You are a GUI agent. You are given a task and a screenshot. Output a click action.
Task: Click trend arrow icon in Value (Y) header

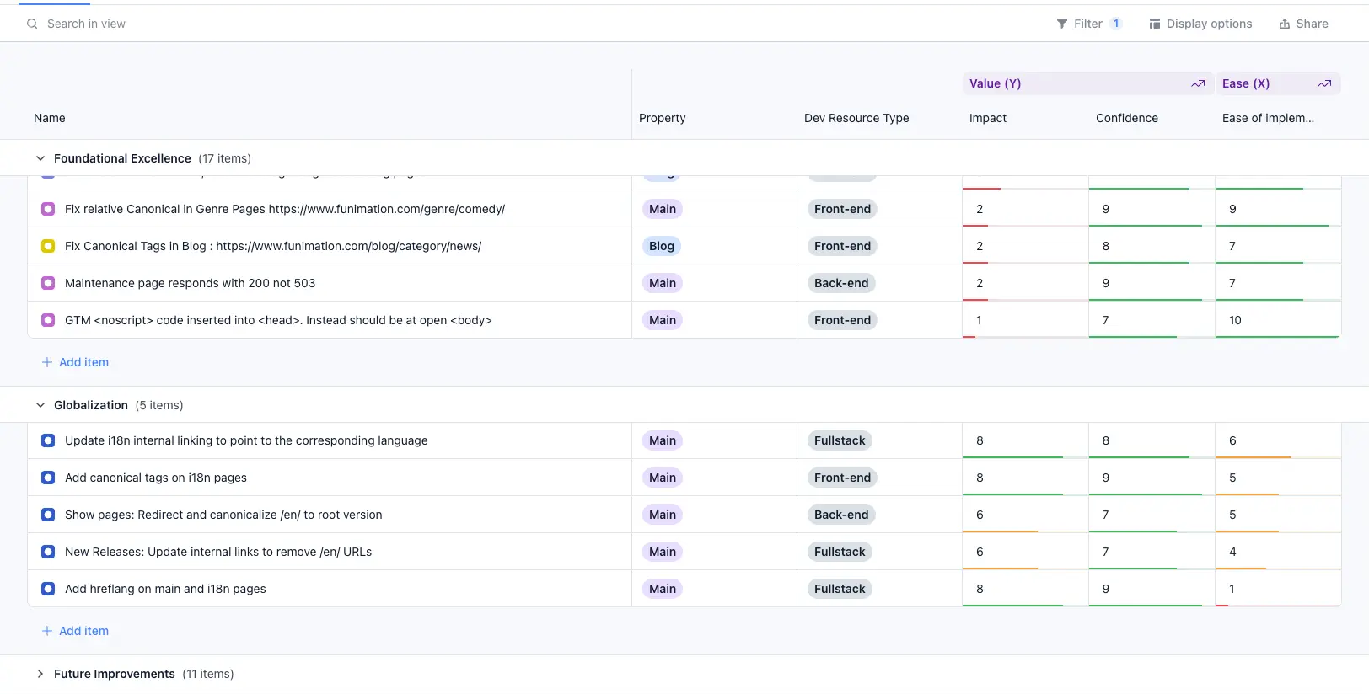(x=1197, y=83)
